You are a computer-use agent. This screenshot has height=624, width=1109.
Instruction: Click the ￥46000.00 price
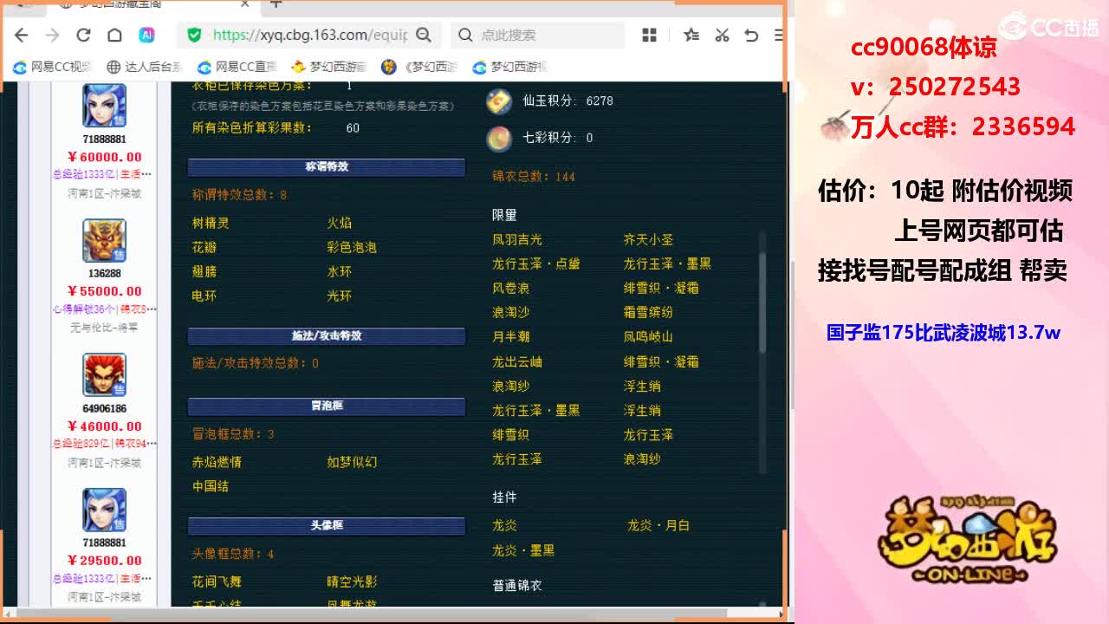point(104,426)
